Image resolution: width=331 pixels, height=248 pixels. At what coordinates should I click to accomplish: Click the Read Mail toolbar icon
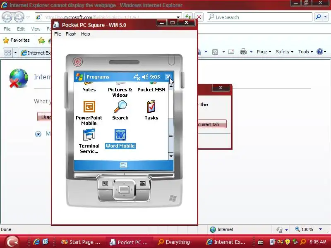(x=231, y=52)
